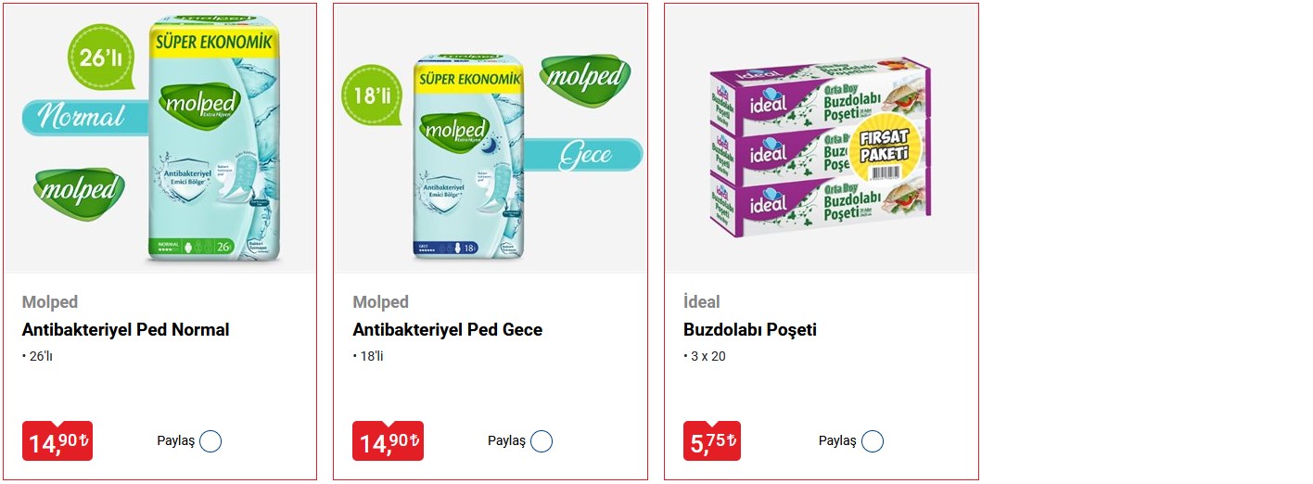Toggle the Paylaş circle for Buzdolabı Poşeti

(x=873, y=441)
